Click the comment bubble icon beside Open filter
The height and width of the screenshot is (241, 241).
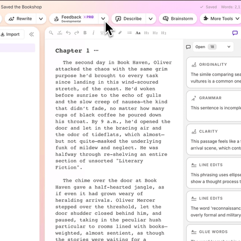click(188, 47)
